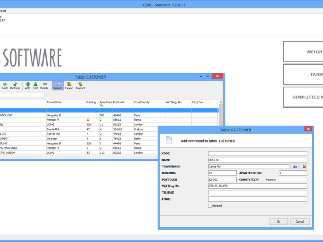Tick the Blocked checkbox
The width and height of the screenshot is (323, 242).
pos(210,205)
